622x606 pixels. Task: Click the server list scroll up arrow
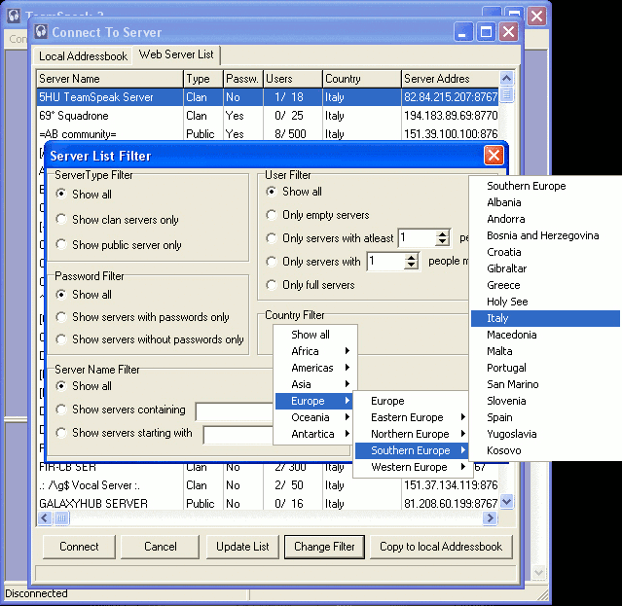coord(506,78)
